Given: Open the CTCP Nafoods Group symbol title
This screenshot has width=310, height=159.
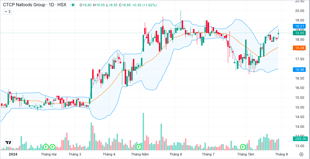Looking at the screenshot, I should pyautogui.click(x=35, y=5).
